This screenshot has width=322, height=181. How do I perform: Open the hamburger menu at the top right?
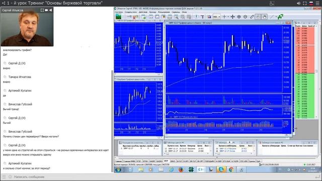[x=317, y=4]
